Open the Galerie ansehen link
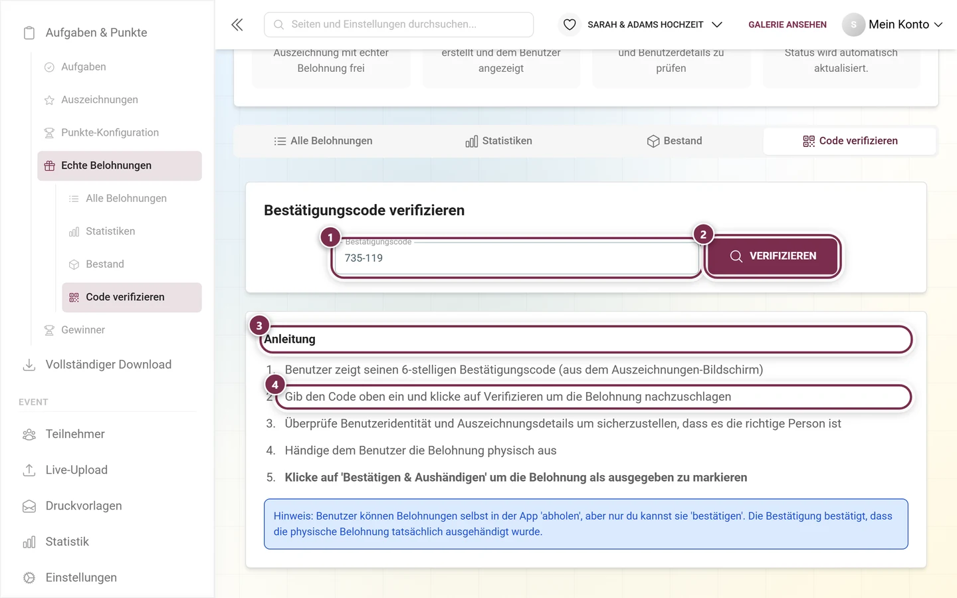The height and width of the screenshot is (598, 957). pyautogui.click(x=788, y=25)
